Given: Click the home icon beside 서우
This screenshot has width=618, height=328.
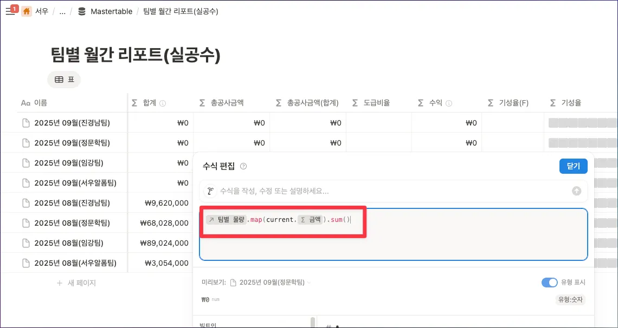Looking at the screenshot, I should (x=27, y=11).
